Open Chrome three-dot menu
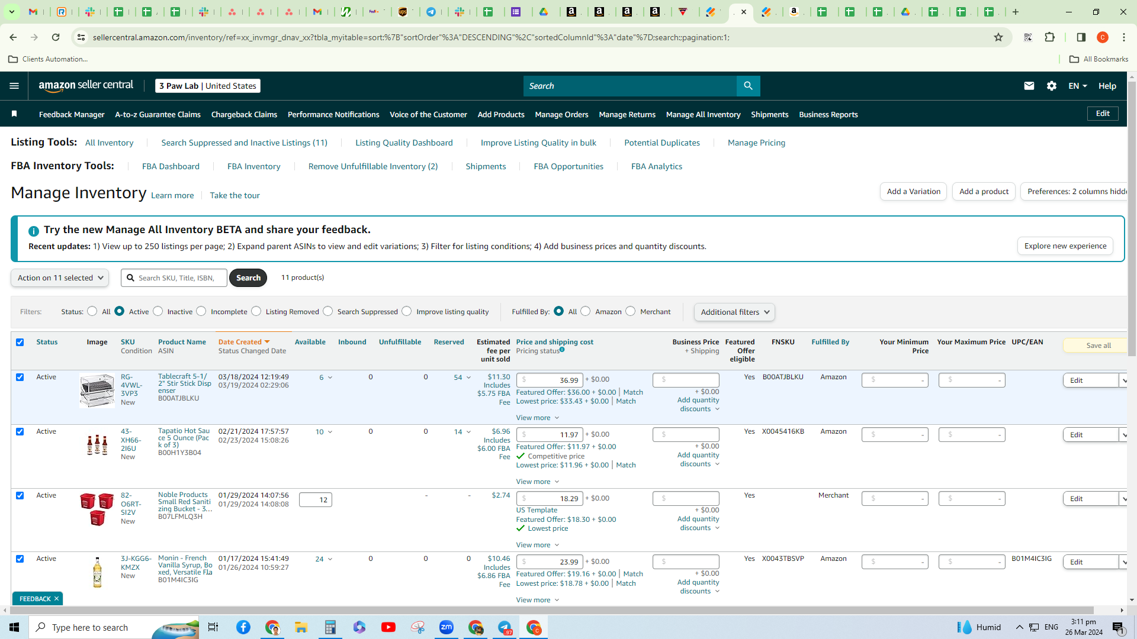The width and height of the screenshot is (1137, 639). 1124,37
